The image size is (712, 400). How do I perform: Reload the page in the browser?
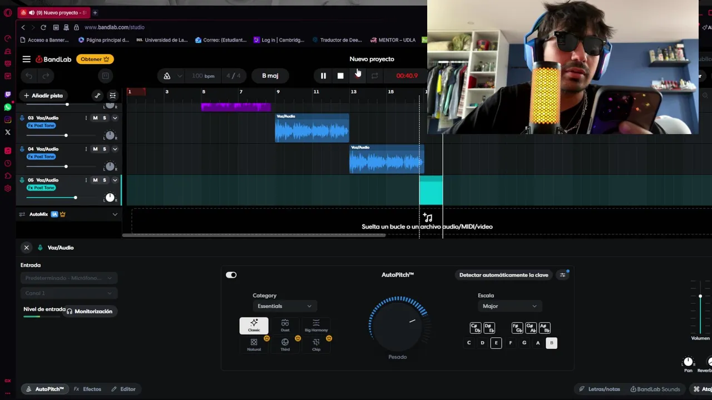pos(43,27)
